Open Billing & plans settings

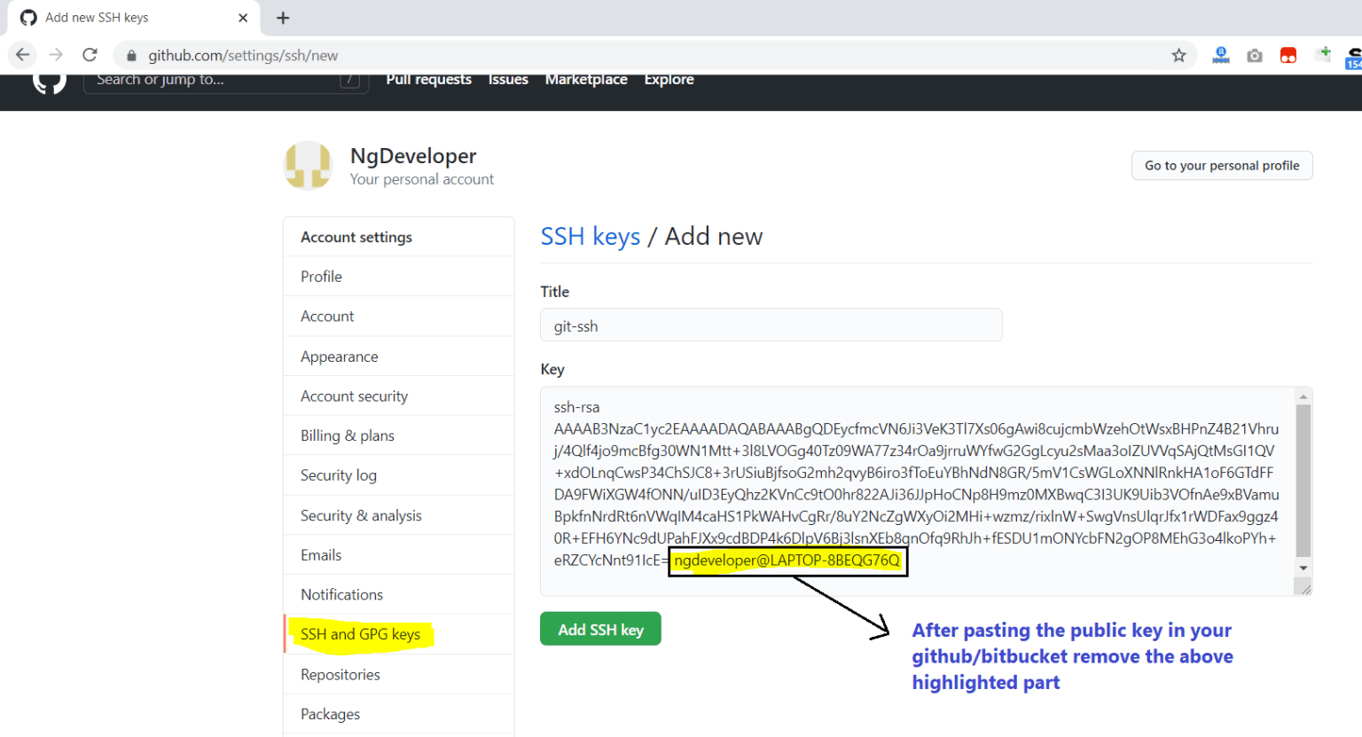(x=398, y=435)
